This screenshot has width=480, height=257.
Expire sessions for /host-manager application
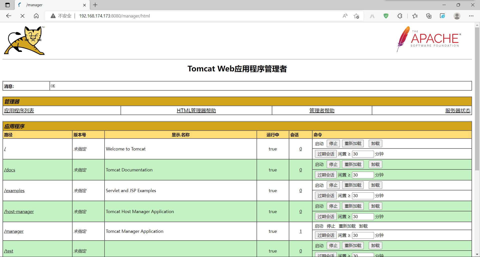(x=326, y=217)
